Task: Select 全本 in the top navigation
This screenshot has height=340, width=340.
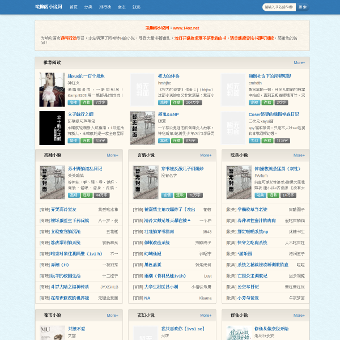Action: (x=122, y=7)
